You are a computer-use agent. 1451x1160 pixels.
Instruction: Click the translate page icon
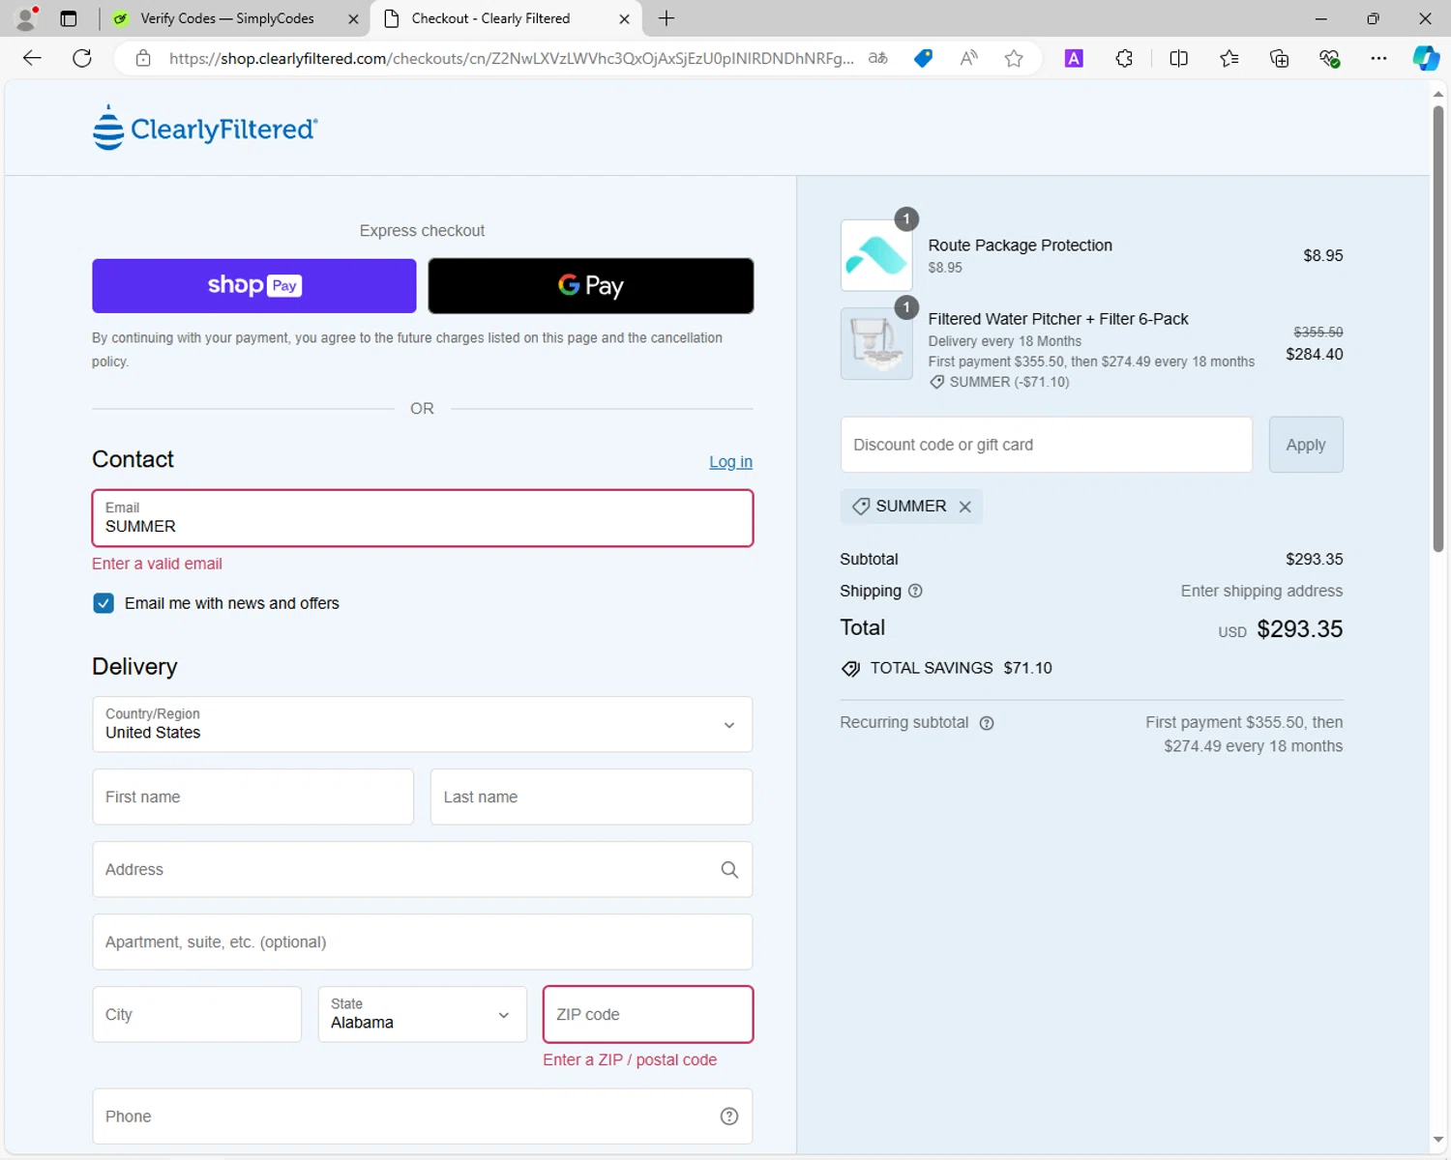coord(877,58)
